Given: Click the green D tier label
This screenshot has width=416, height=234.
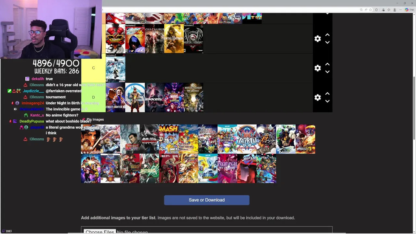Looking at the screenshot, I should pos(93,97).
